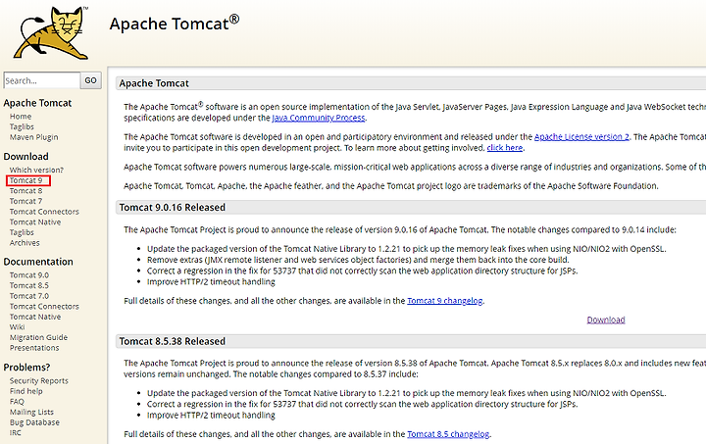This screenshot has height=444, width=706.
Task: Click the 'Download' sidebar heading
Action: coord(26,157)
